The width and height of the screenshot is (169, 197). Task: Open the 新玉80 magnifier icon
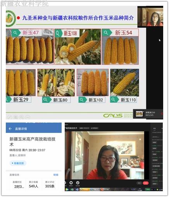(x=45, y=100)
